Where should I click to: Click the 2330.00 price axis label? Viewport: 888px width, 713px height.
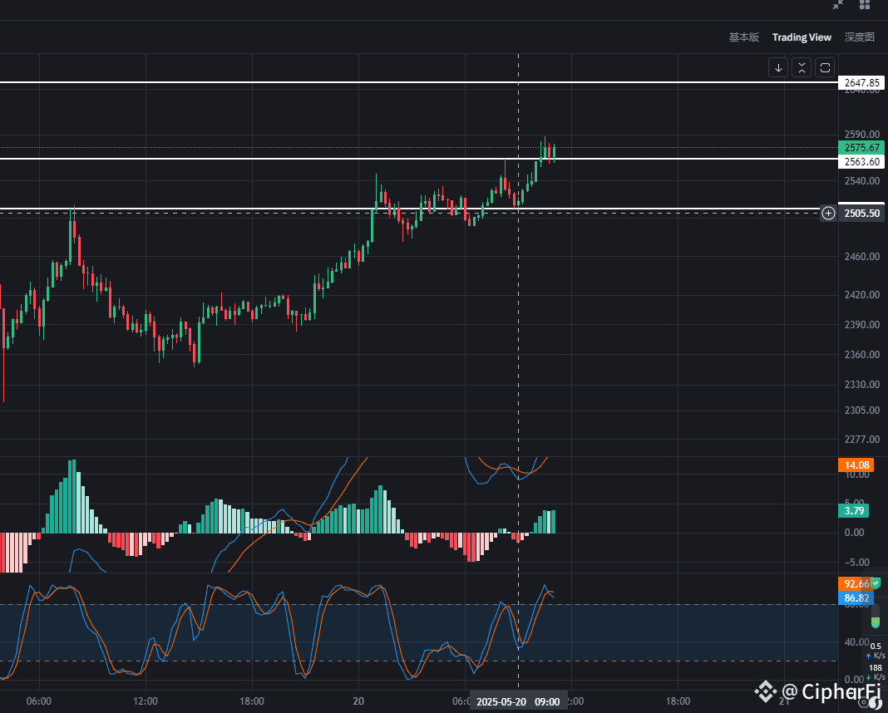pyautogui.click(x=862, y=385)
